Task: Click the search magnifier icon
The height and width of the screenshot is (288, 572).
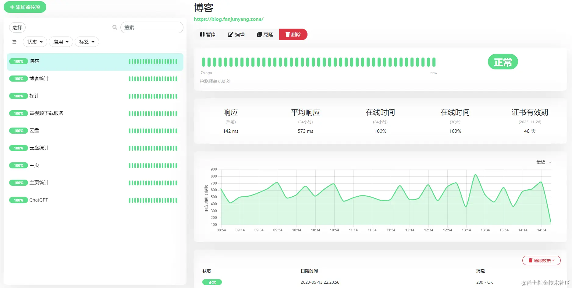Action: pyautogui.click(x=115, y=27)
